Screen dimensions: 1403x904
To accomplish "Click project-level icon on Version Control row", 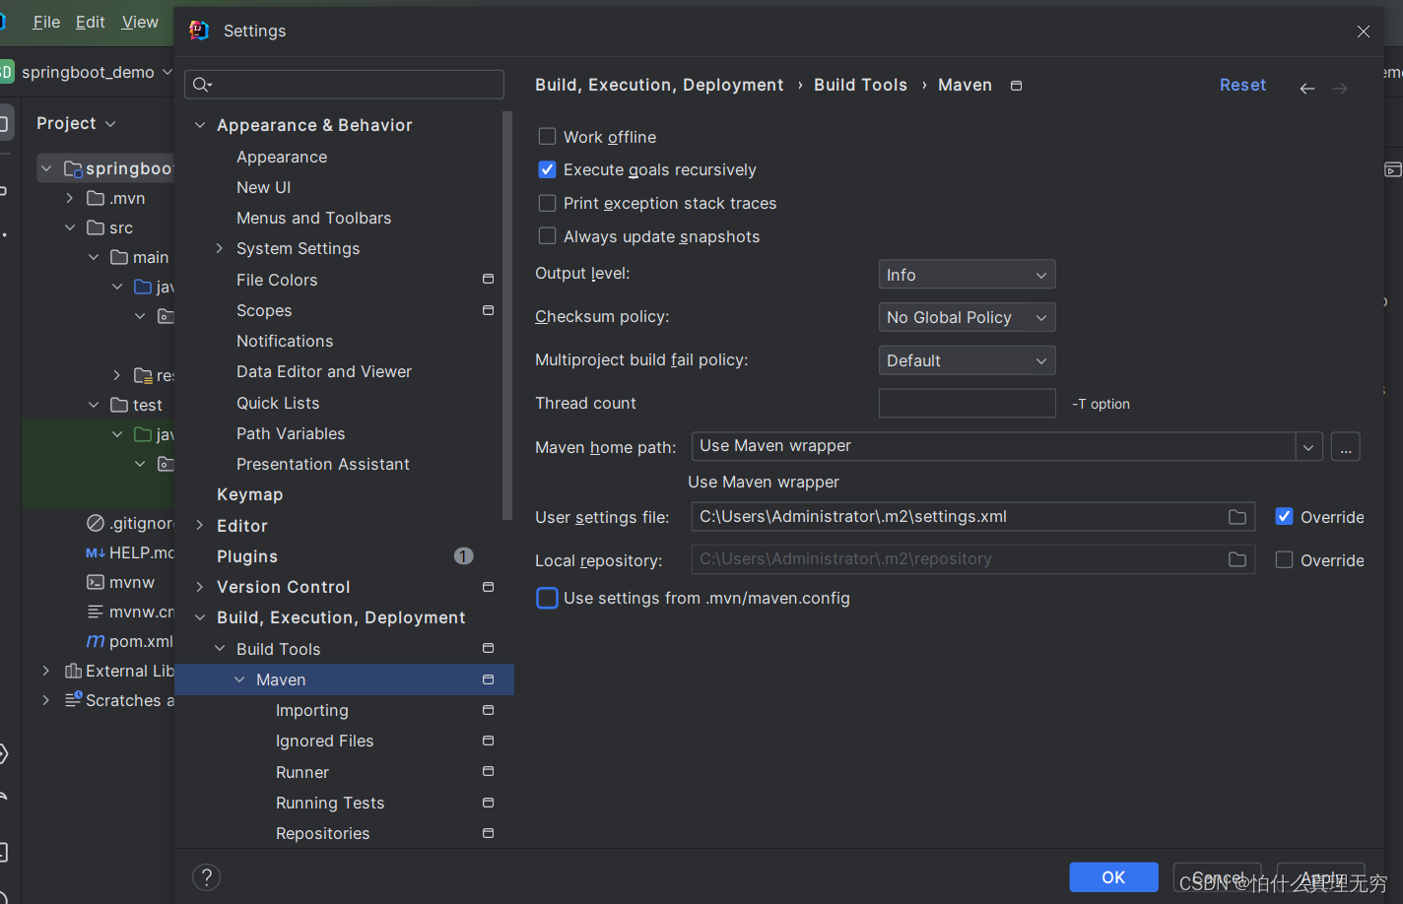I will pyautogui.click(x=488, y=587).
